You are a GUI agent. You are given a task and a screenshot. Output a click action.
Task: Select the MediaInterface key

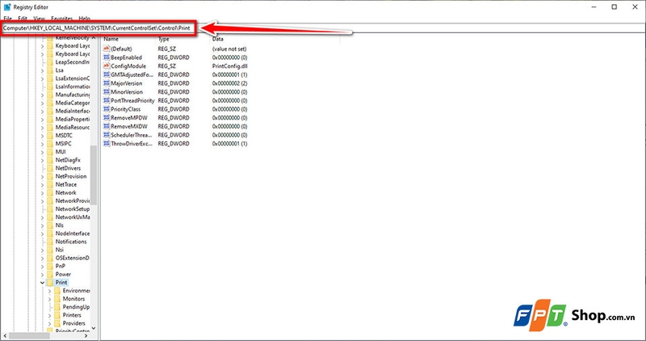click(x=73, y=111)
